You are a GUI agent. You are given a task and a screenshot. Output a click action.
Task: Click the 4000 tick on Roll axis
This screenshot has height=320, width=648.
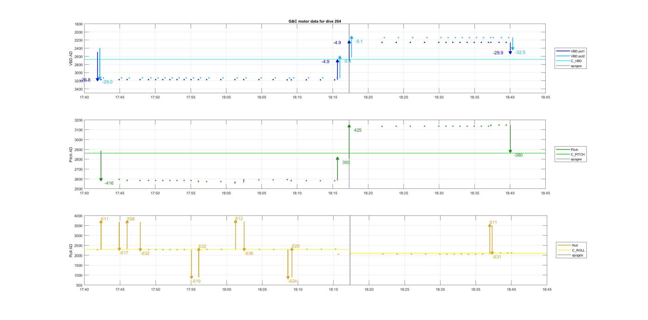(79, 216)
